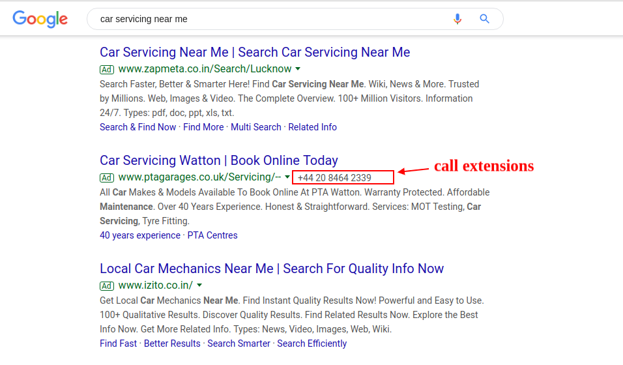Viewport: 623px width, 365px height.
Task: Click the magnifying glass search icon
Action: [x=485, y=19]
